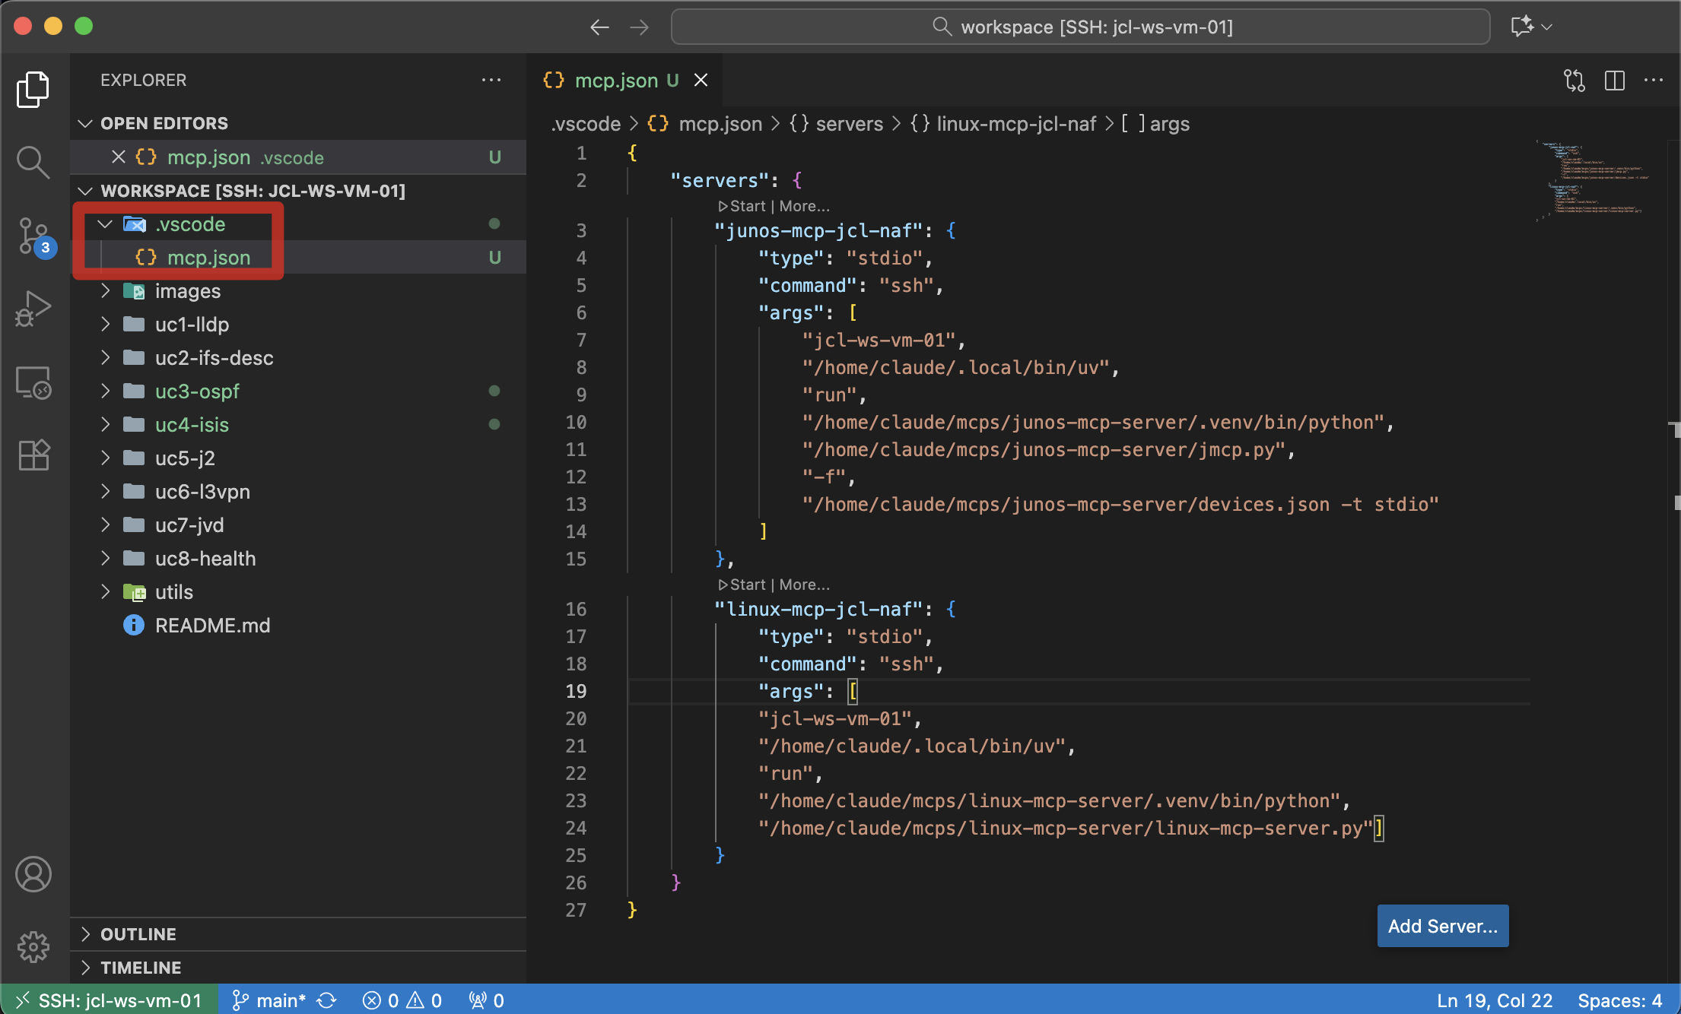Open the Extensions view
The image size is (1681, 1014).
33,455
